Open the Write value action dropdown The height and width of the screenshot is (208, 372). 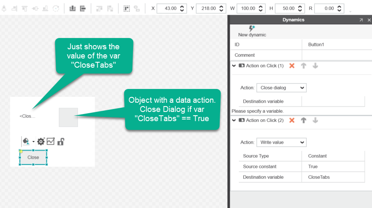[281, 142]
